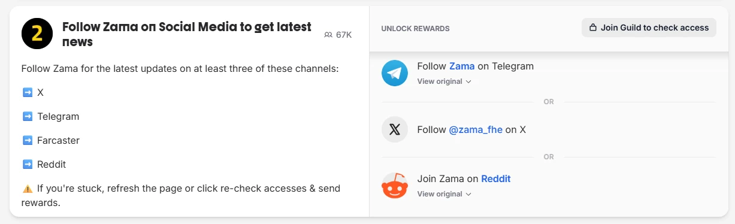
Task: Click the 67K members count
Action: click(x=344, y=35)
